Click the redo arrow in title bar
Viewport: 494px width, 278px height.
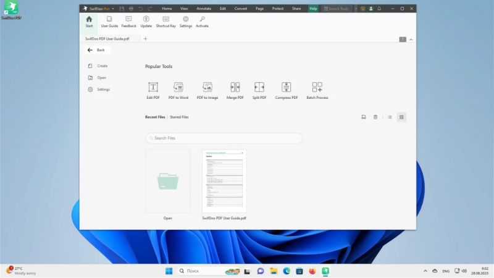tap(150, 9)
